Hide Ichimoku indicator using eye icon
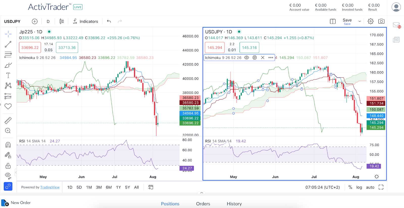This screenshot has width=404, height=208. [x=247, y=58]
